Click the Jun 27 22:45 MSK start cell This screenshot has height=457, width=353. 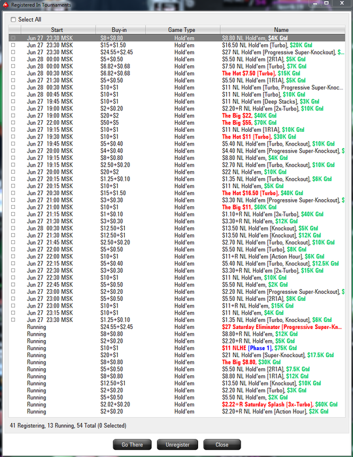[50, 285]
